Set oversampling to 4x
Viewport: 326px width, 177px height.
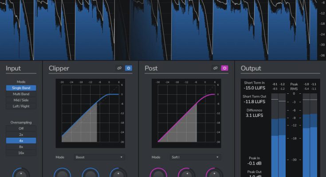(x=21, y=141)
